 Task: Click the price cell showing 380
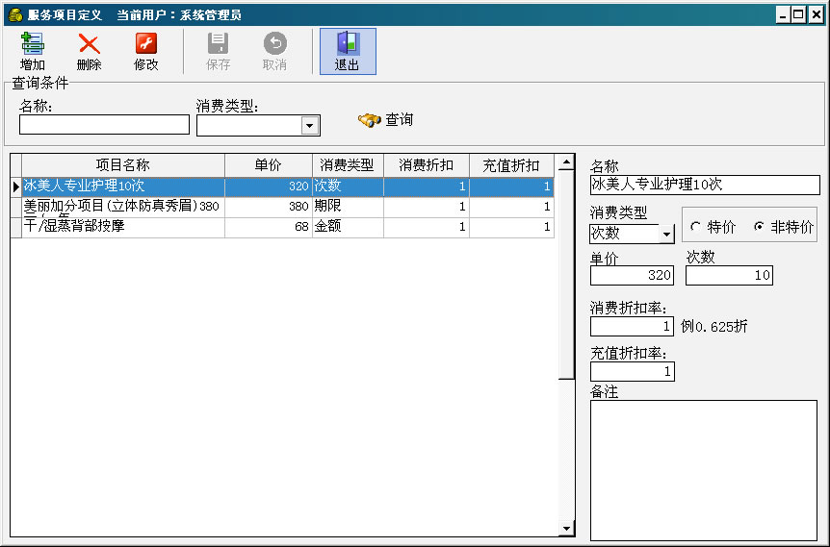[269, 207]
